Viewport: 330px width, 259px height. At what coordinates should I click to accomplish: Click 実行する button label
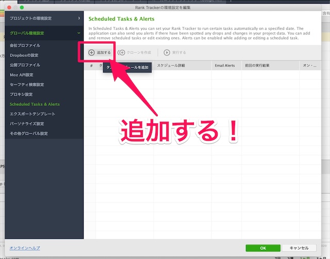[x=179, y=52]
